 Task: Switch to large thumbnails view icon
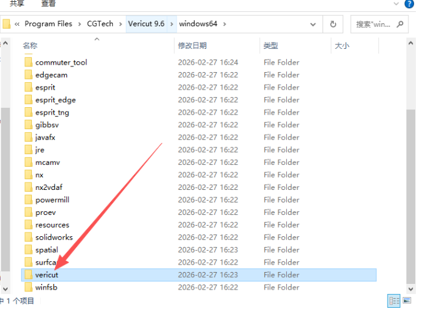click(x=407, y=301)
